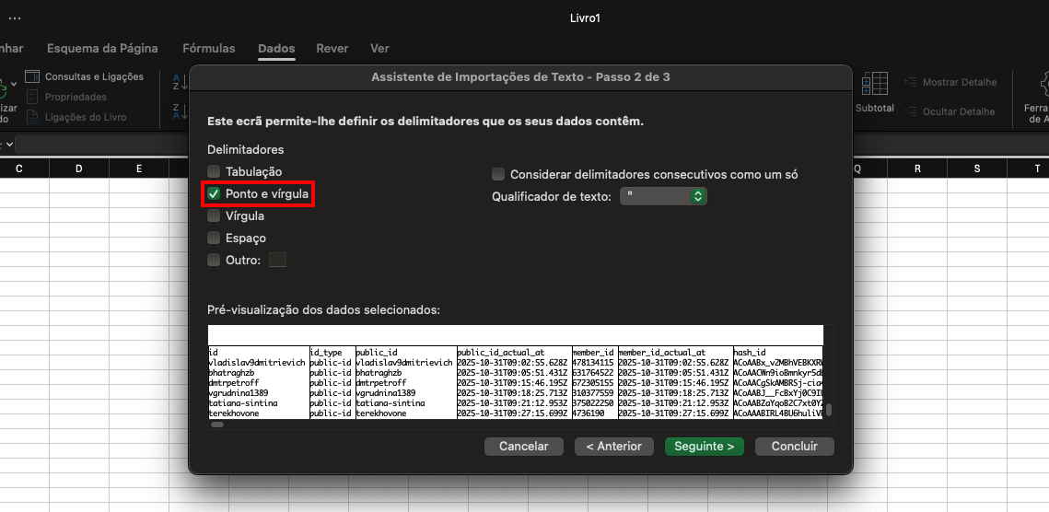The image size is (1049, 512).
Task: Click the Ligações do Livro icon
Action: point(32,117)
